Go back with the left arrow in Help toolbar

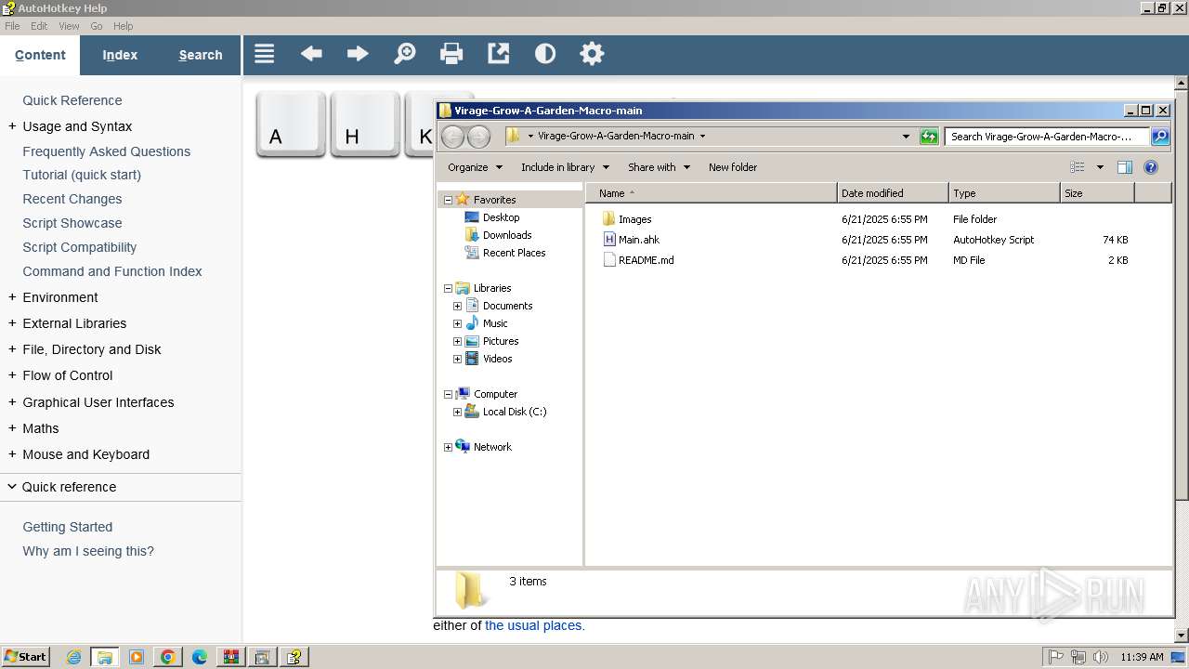311,54
